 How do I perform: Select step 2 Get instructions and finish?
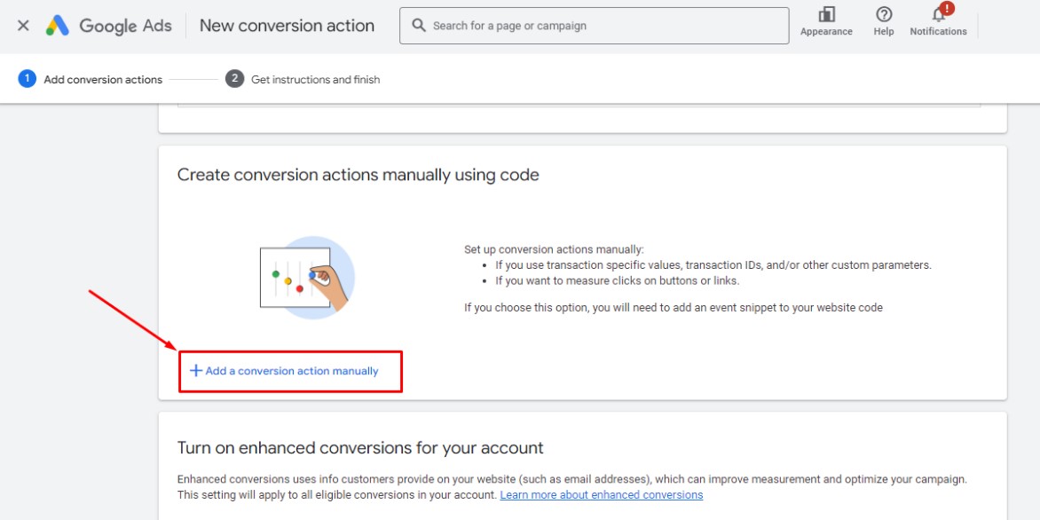[303, 79]
